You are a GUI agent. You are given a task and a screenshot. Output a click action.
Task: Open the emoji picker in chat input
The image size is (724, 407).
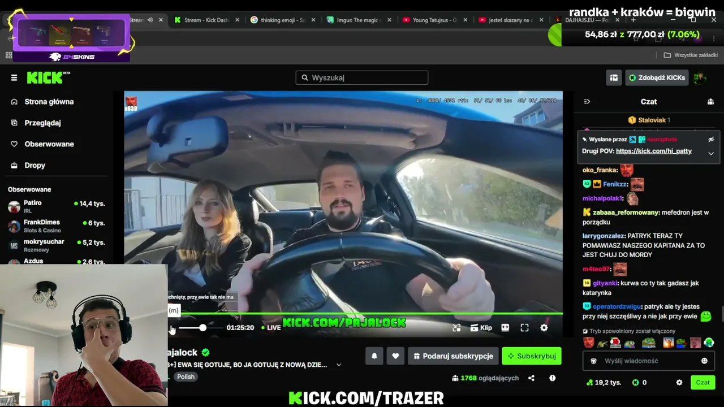point(704,361)
